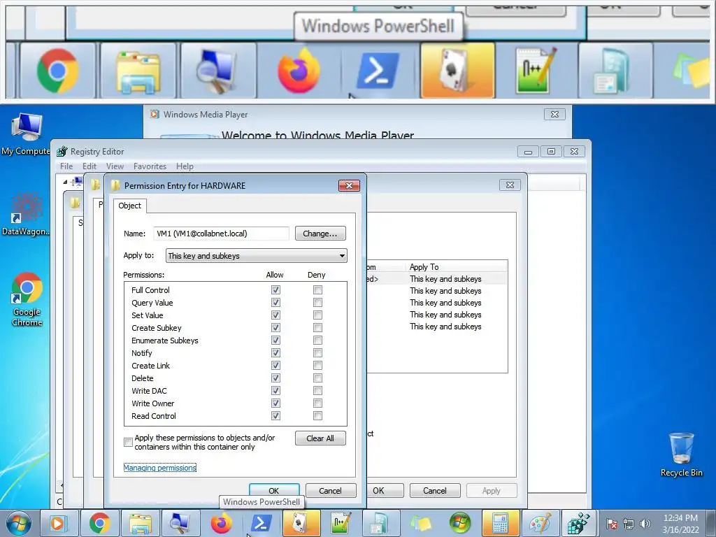Screen dimensions: 716x537
Task: Open Windows Media Player from the taskbar
Action: pyautogui.click(x=60, y=523)
